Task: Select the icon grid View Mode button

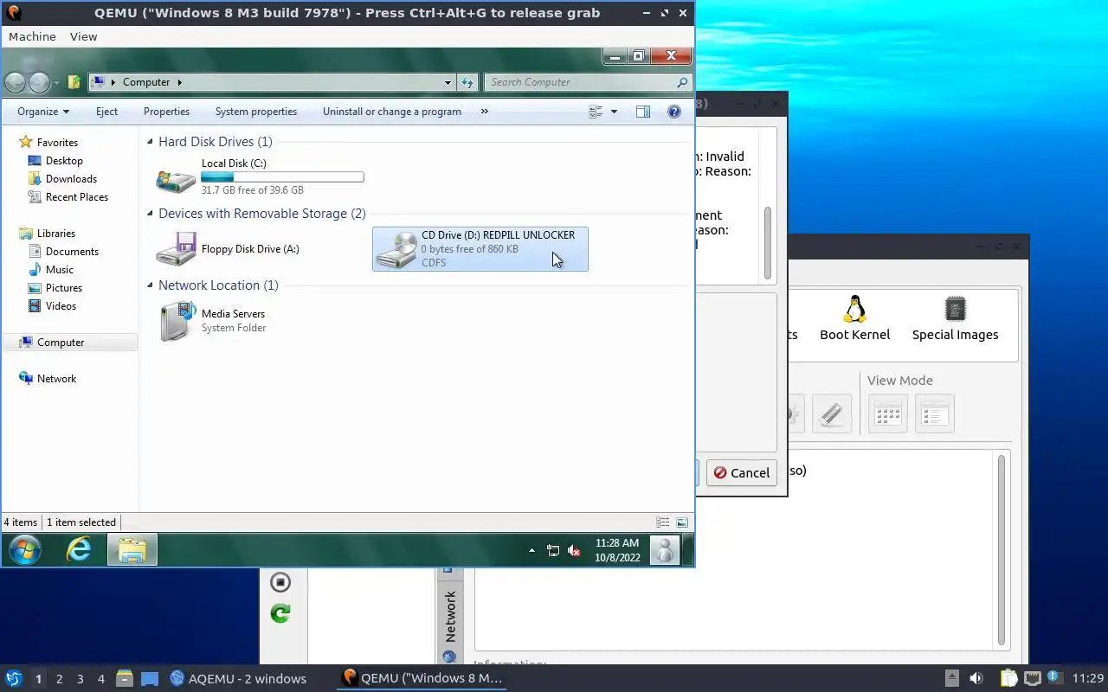Action: [888, 413]
